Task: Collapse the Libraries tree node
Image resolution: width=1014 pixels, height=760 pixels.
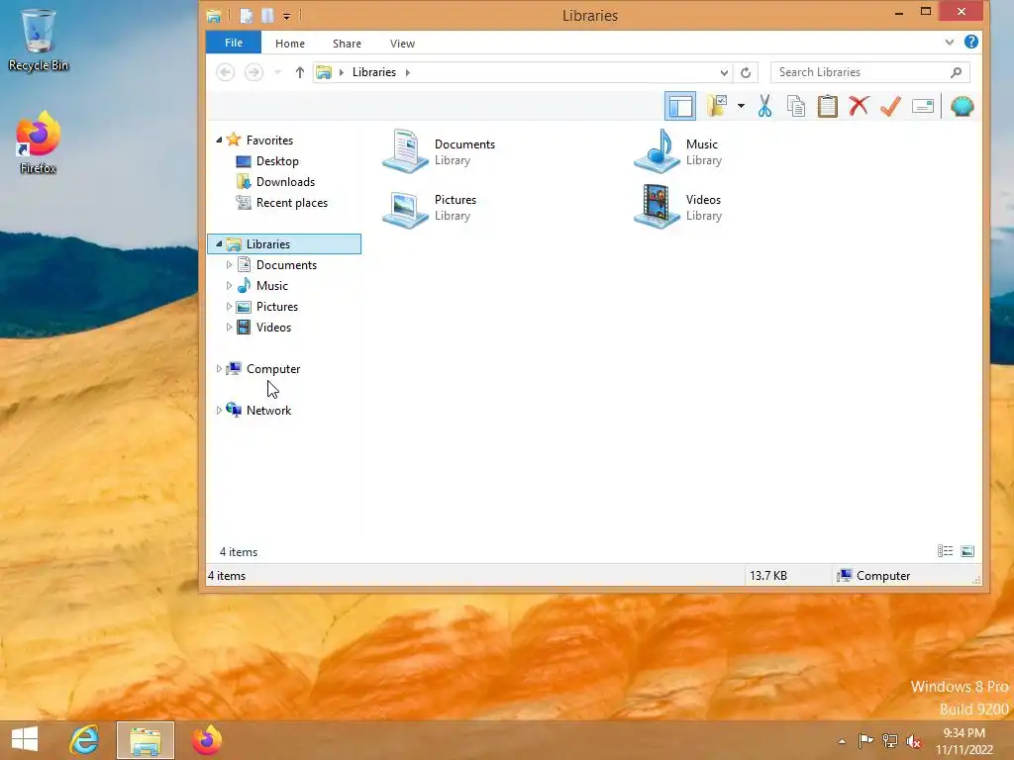Action: pyautogui.click(x=219, y=243)
